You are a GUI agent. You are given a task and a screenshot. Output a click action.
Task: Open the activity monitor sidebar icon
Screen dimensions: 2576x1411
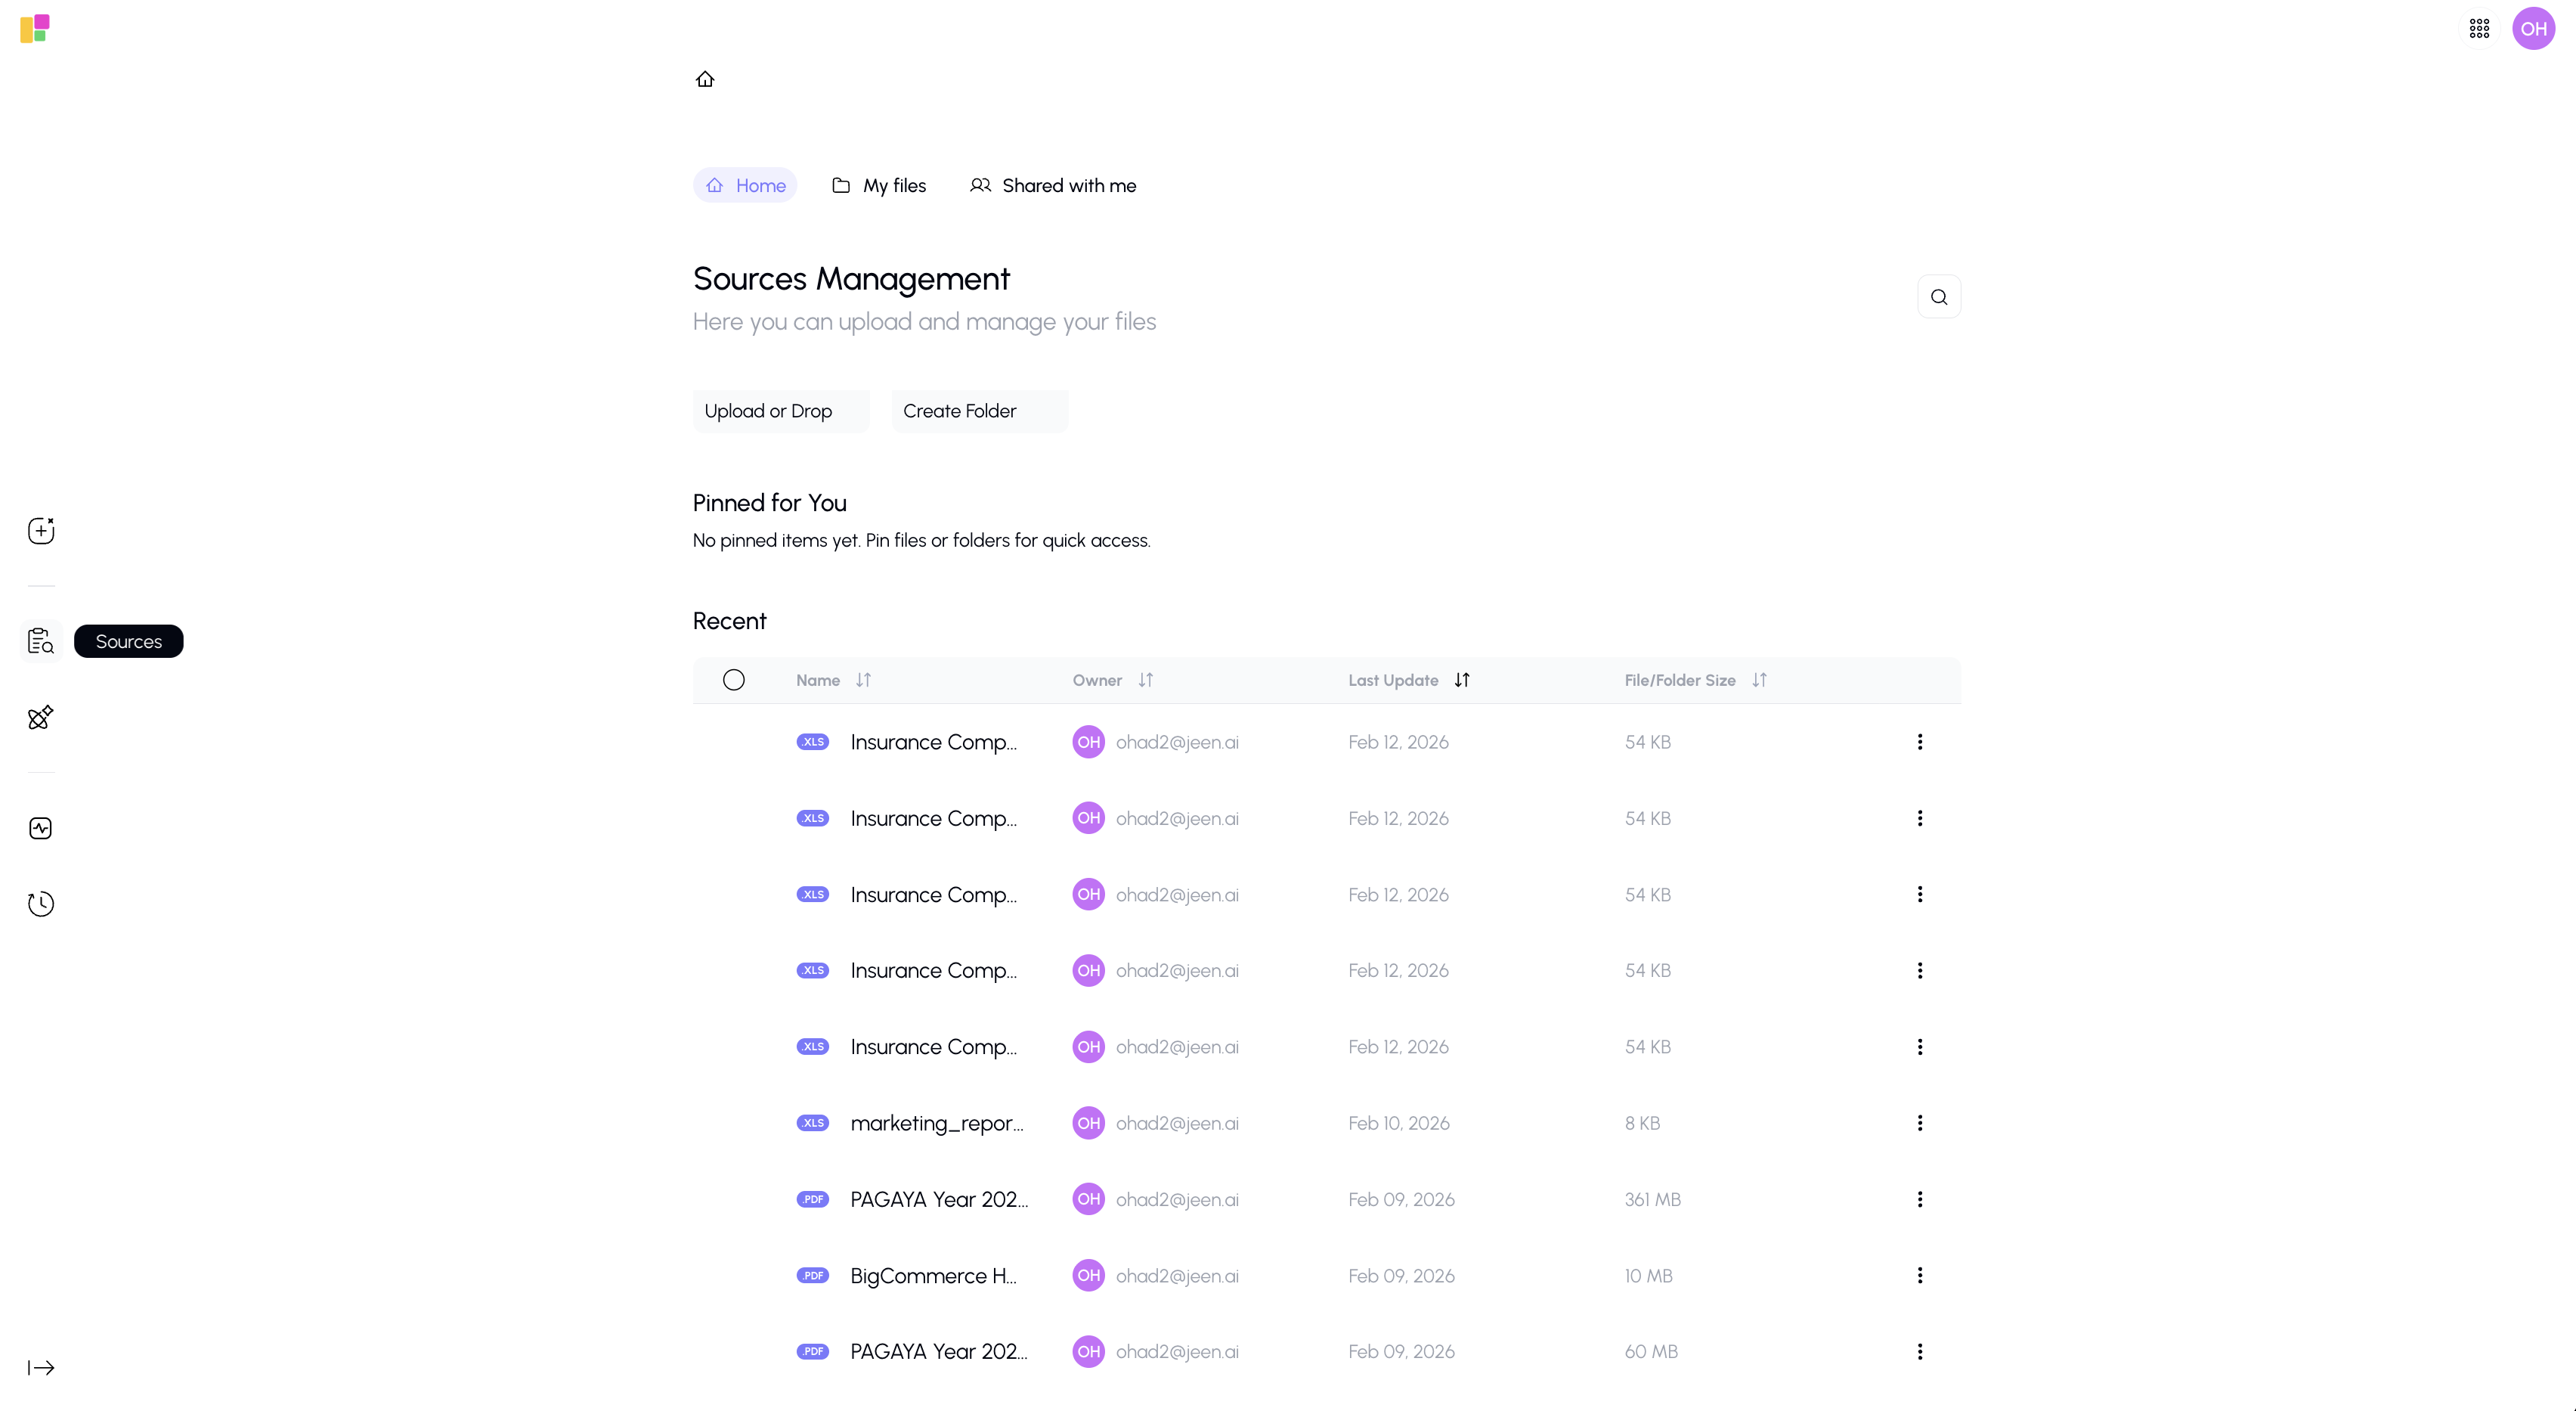pos(41,829)
